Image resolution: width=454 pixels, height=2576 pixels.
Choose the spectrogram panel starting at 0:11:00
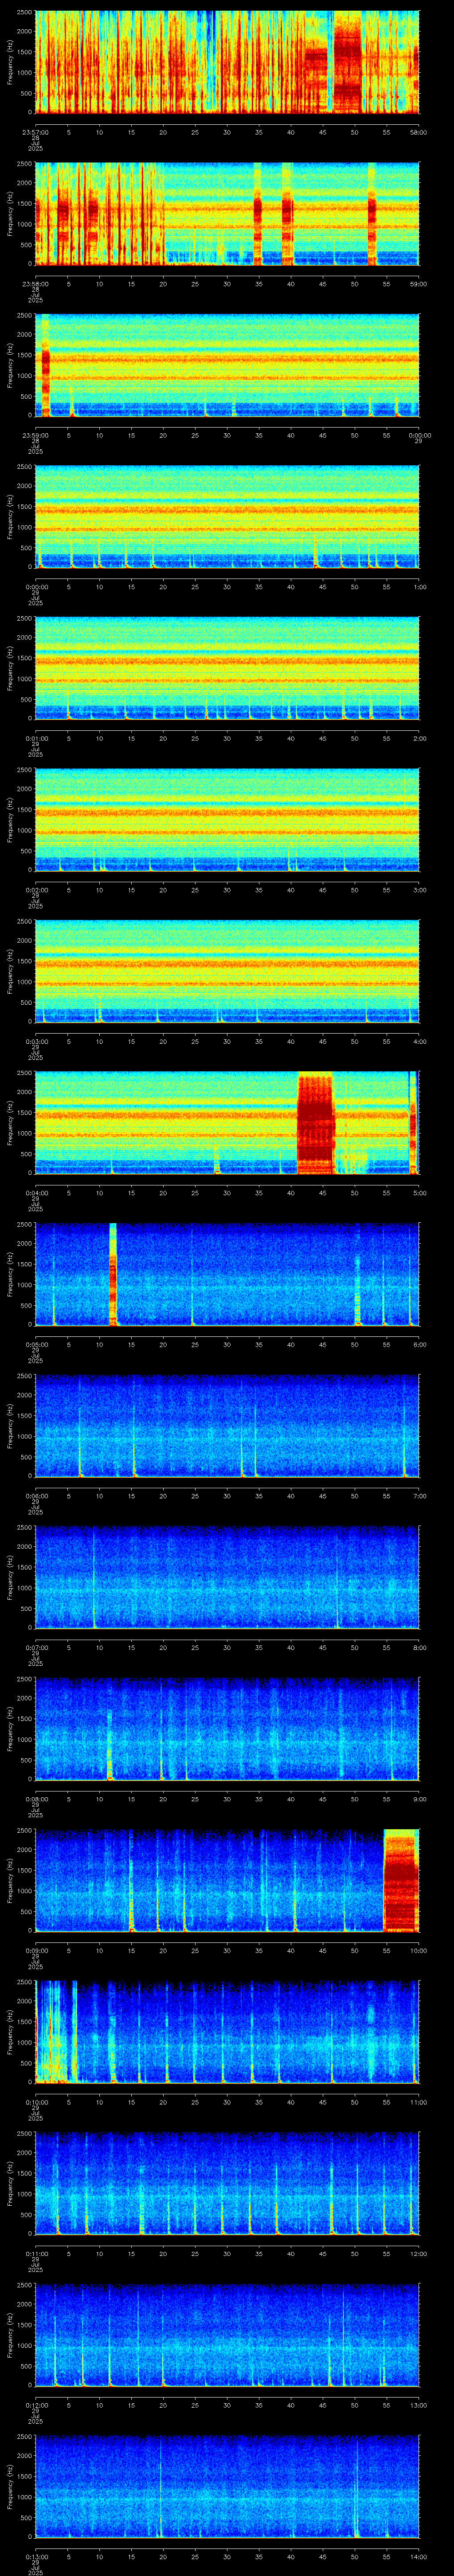(227, 2183)
